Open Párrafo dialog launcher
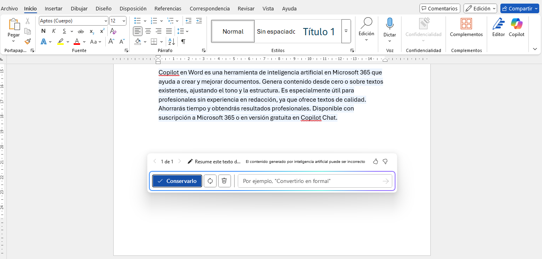 203,50
